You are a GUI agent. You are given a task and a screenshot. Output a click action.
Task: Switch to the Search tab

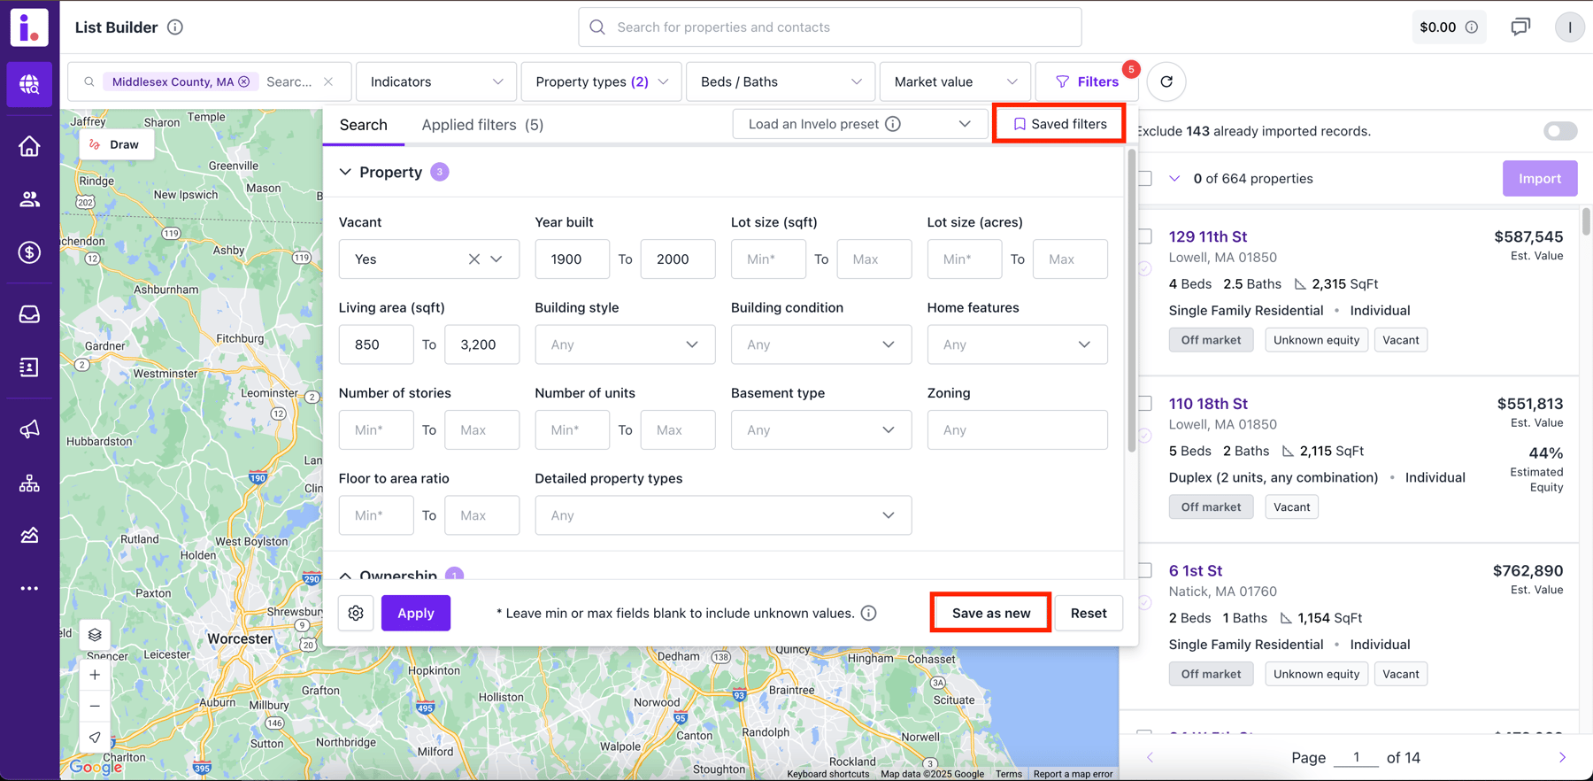point(364,125)
